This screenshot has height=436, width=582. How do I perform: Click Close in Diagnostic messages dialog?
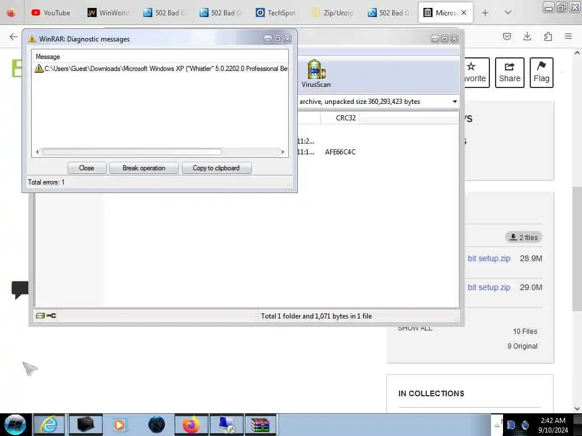coord(87,168)
